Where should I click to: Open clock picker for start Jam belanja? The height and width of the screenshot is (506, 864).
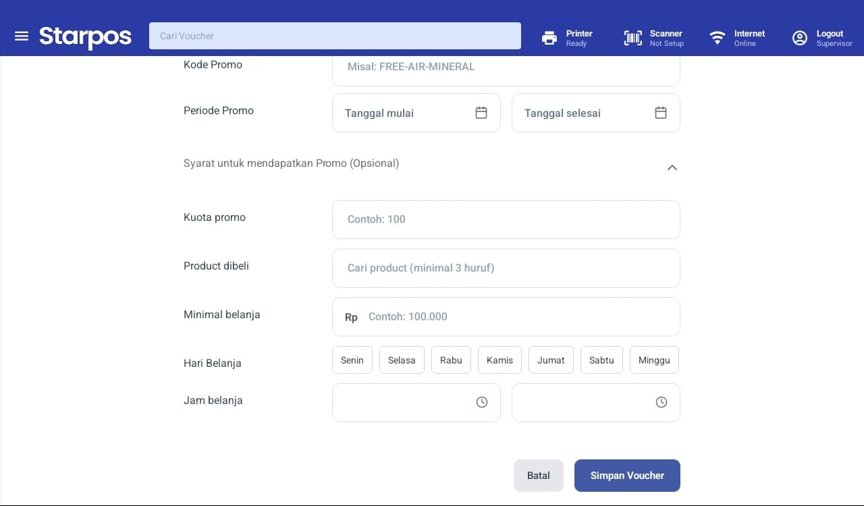click(482, 402)
